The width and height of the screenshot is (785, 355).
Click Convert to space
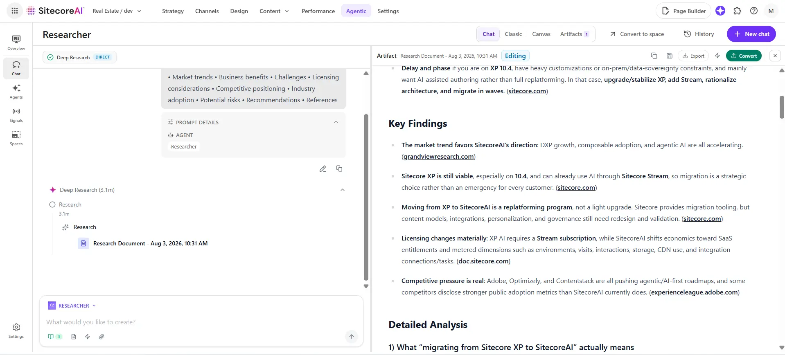(x=637, y=34)
